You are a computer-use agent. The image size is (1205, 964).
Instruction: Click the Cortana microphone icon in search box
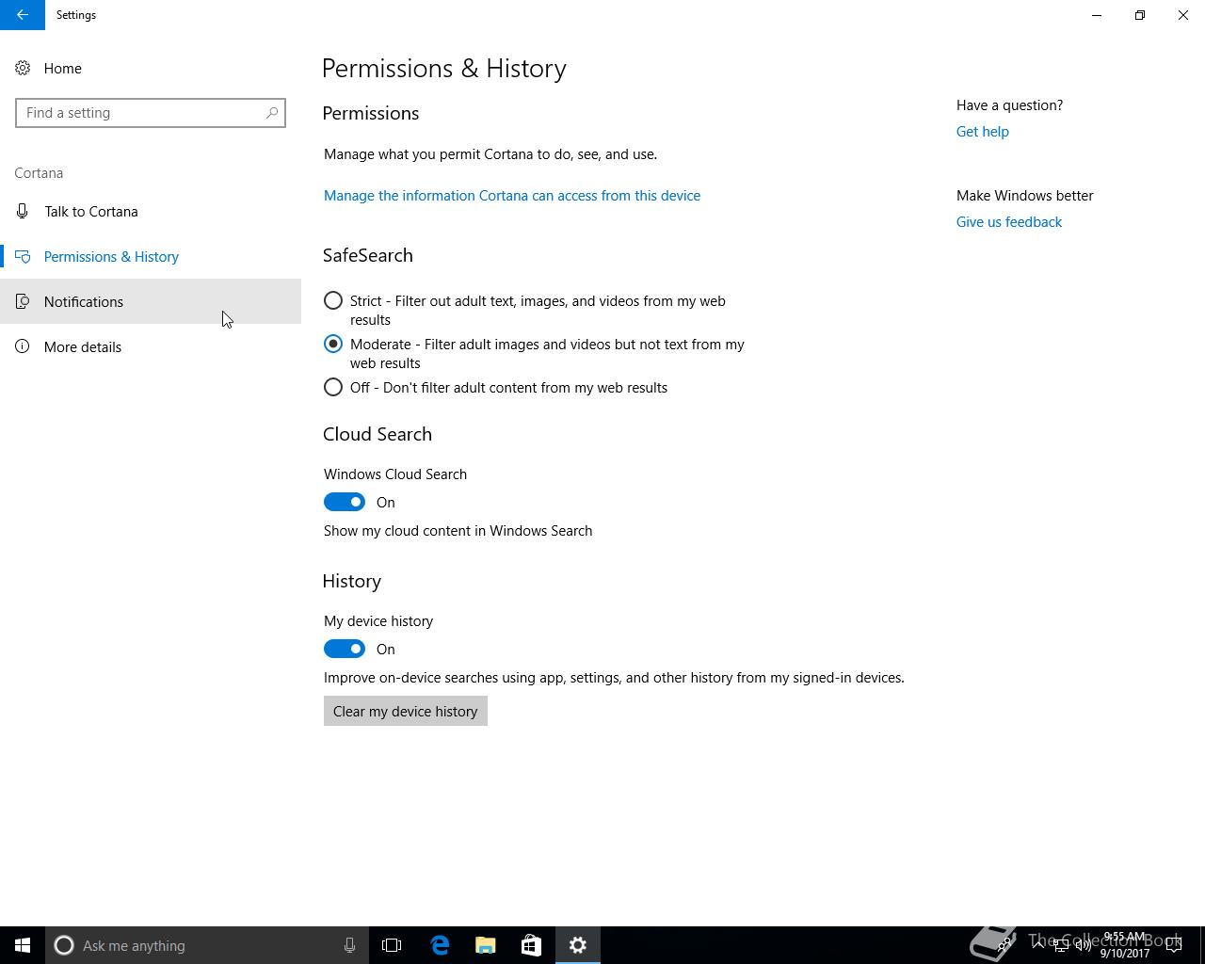tap(349, 945)
